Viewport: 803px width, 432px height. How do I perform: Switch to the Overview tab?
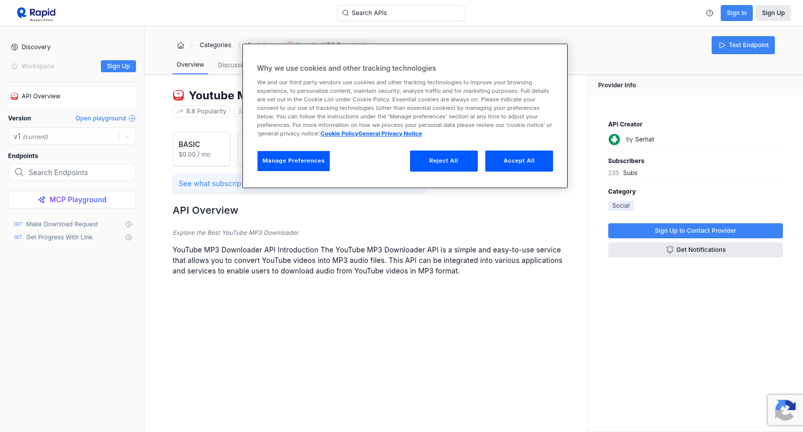pyautogui.click(x=190, y=65)
